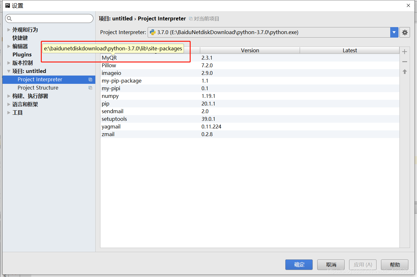Image resolution: width=417 pixels, height=277 pixels.
Task: Click the - icon to remove a package
Action: click(x=404, y=62)
